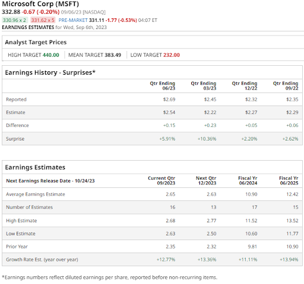This screenshot has height=284, width=304.
Task: Select growth rate +11.11%
Action: point(248,260)
